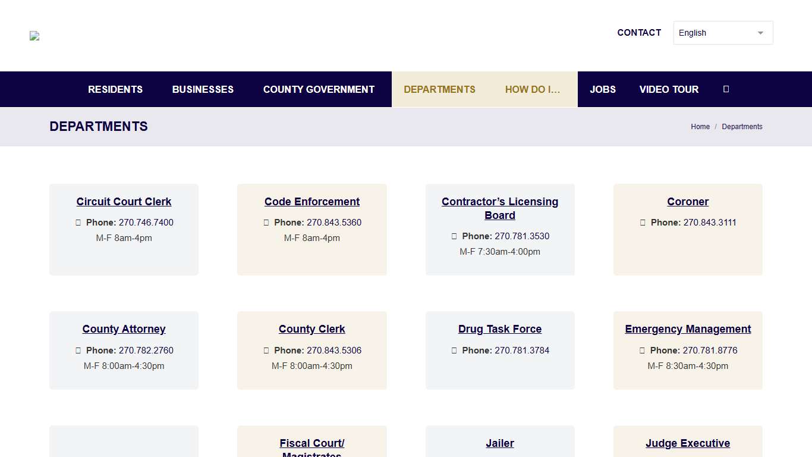
Task: Select JOBS from the navigation bar
Action: [x=603, y=89]
